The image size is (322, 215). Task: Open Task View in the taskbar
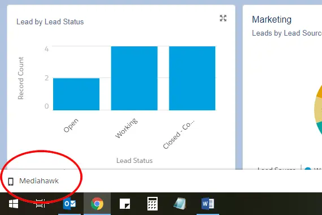pyautogui.click(x=41, y=204)
